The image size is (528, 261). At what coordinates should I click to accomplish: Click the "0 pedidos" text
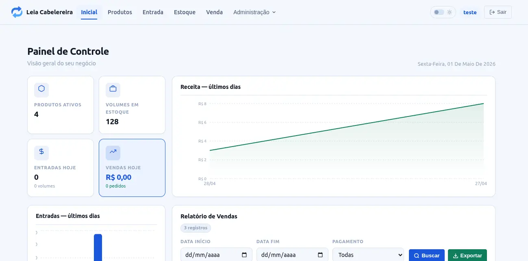click(x=116, y=186)
